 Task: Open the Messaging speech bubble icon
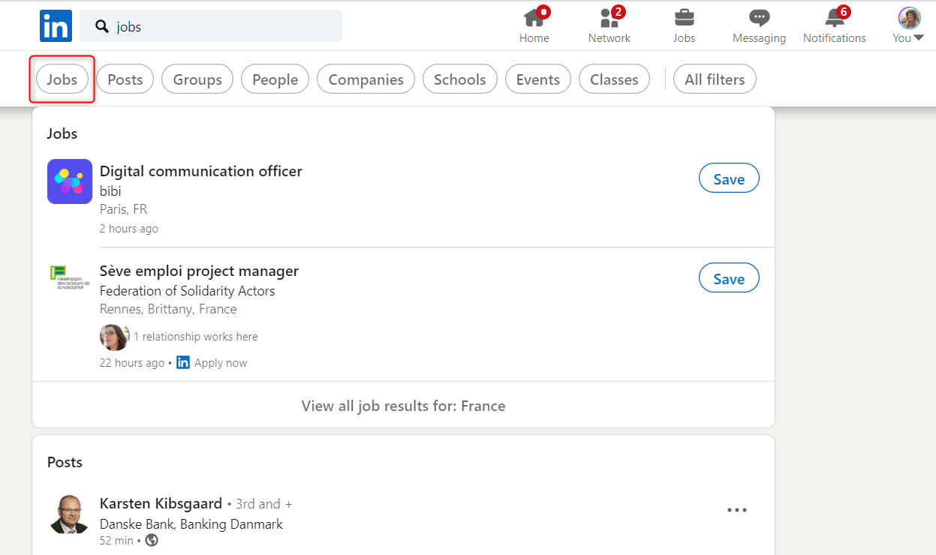pos(759,18)
